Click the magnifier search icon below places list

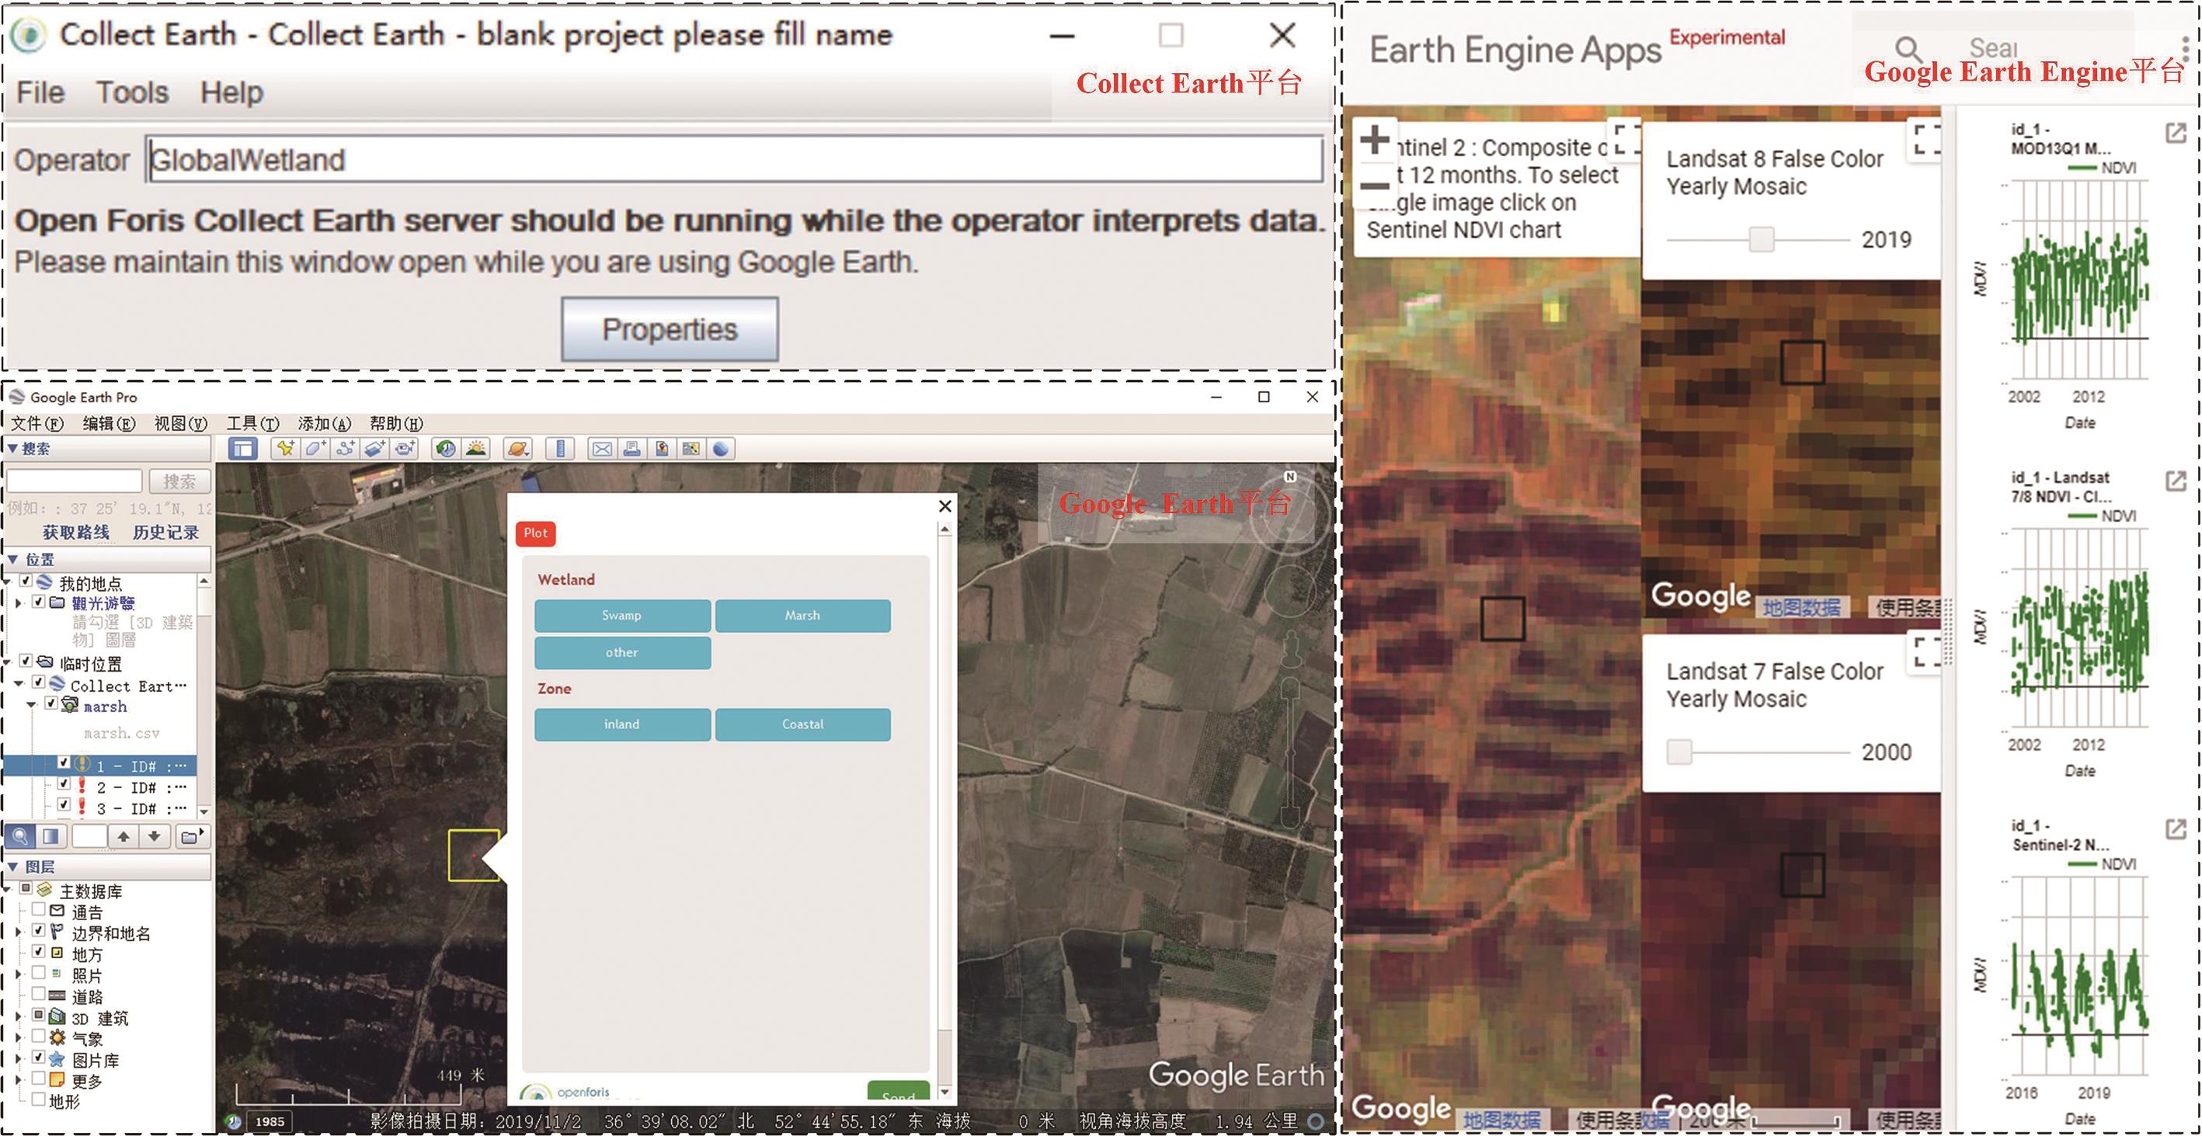pos(20,836)
